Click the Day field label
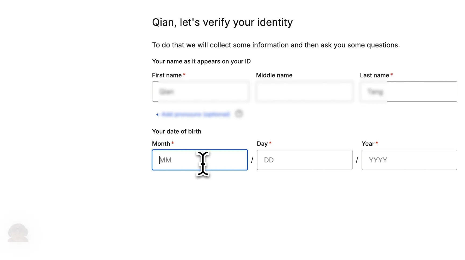The width and height of the screenshot is (465, 260). (x=262, y=144)
